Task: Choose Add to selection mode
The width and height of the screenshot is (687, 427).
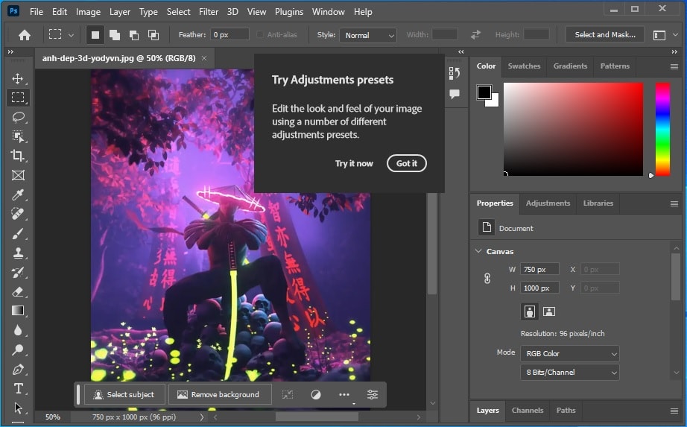Action: (115, 35)
